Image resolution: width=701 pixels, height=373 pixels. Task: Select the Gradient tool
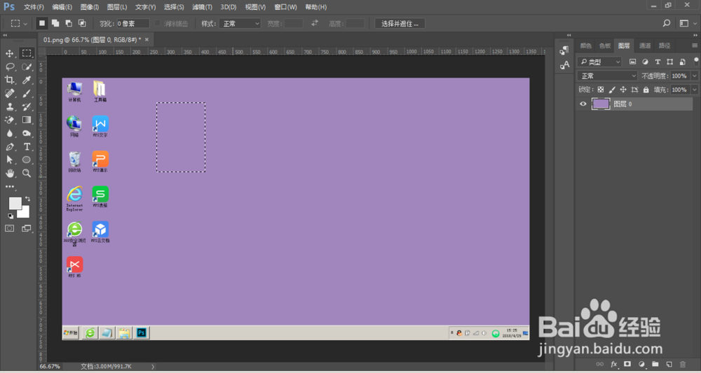pyautogui.click(x=27, y=120)
